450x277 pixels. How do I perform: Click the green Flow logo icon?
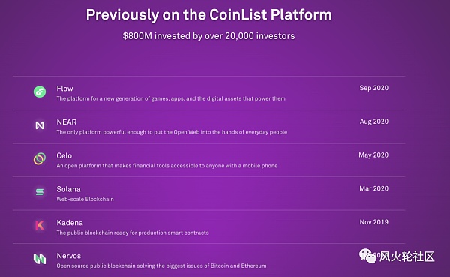point(40,92)
